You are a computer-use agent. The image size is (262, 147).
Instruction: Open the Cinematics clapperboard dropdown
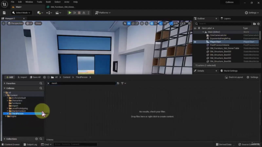coord(58,13)
